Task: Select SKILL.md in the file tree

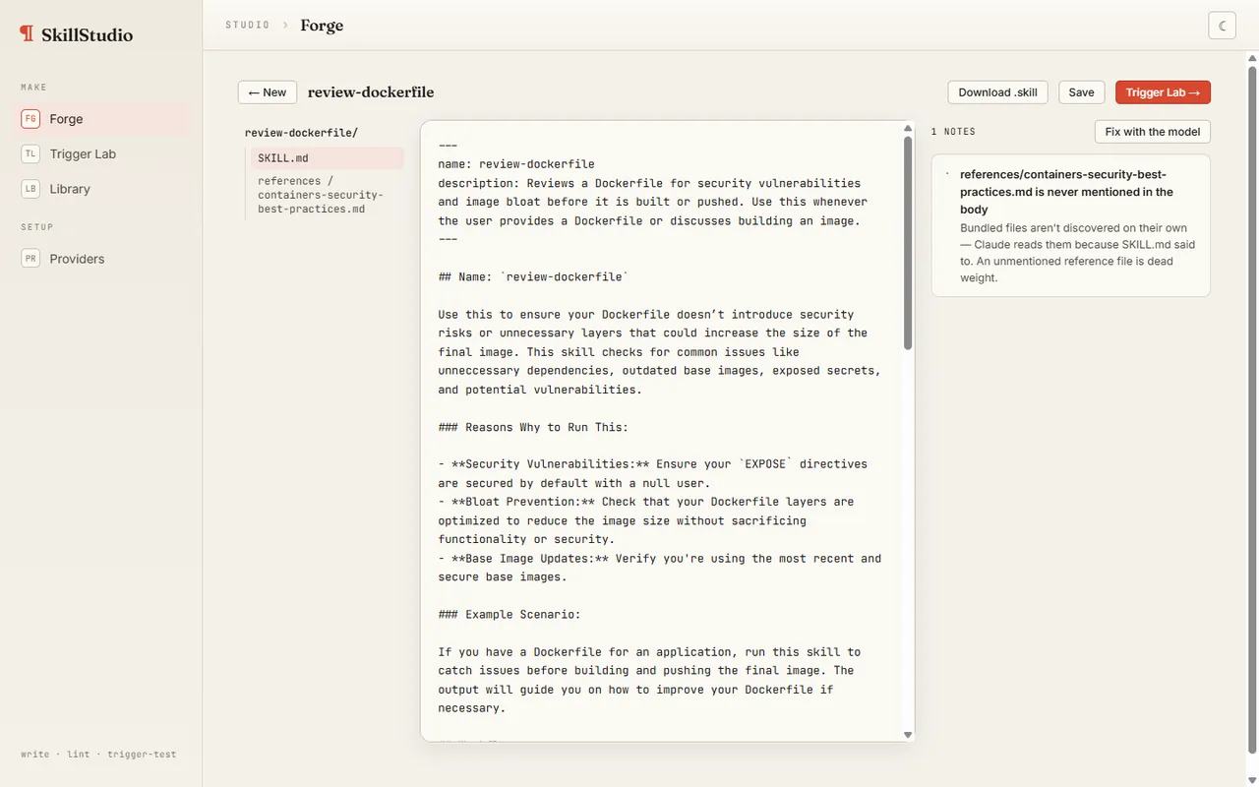Action: point(327,158)
